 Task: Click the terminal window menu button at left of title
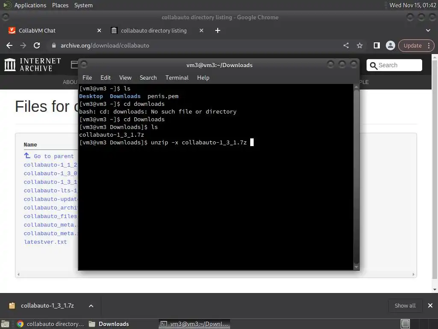pyautogui.click(x=84, y=65)
